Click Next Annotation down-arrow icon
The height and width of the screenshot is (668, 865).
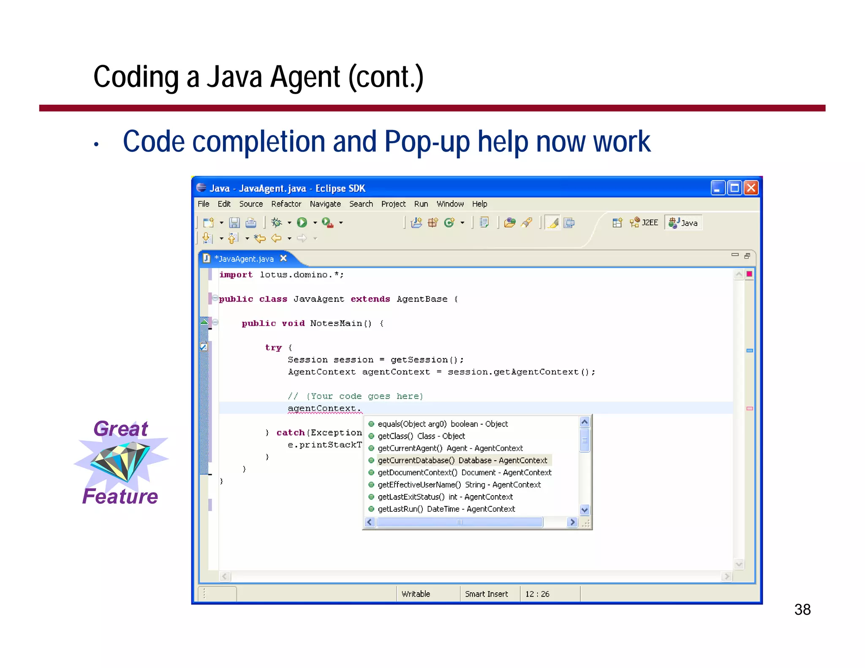207,239
